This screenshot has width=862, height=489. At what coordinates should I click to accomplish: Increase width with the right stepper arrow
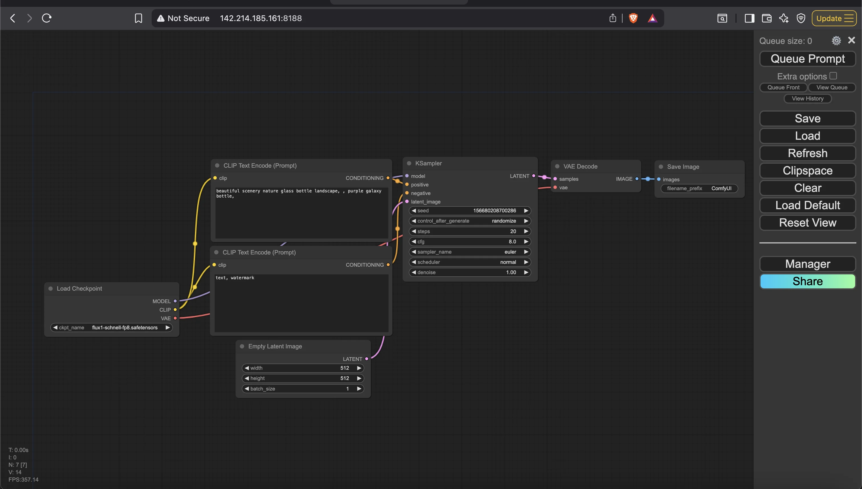[359, 368]
